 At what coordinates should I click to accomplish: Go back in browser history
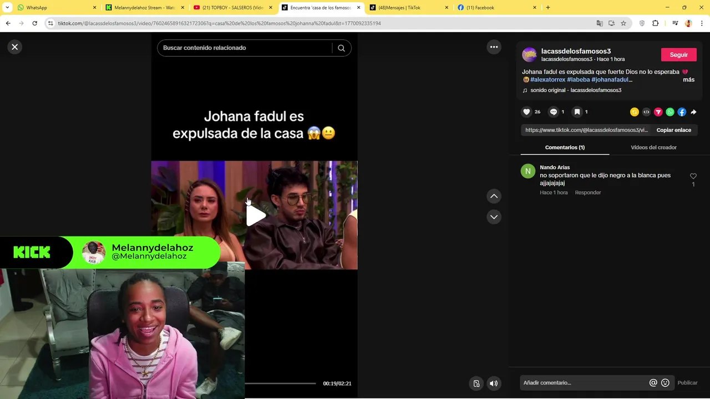(x=8, y=23)
